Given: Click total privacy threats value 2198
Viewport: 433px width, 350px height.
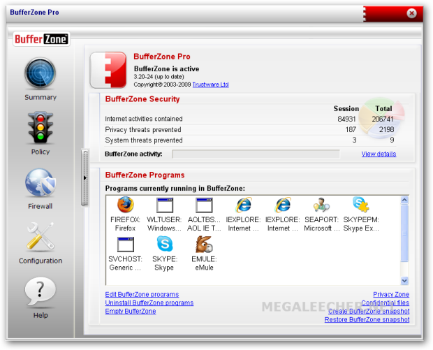Looking at the screenshot, I should pyautogui.click(x=386, y=129).
